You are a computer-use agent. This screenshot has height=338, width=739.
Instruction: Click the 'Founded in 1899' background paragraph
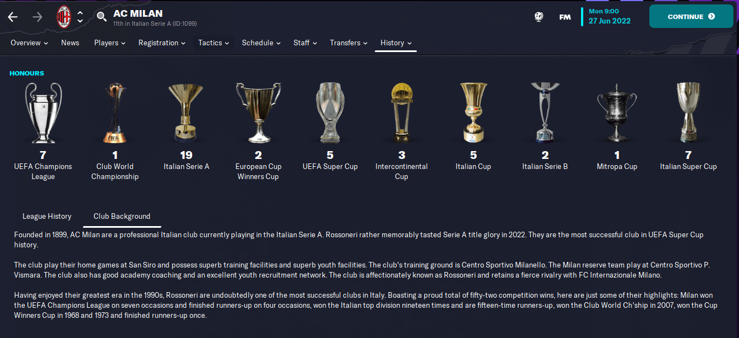point(359,240)
